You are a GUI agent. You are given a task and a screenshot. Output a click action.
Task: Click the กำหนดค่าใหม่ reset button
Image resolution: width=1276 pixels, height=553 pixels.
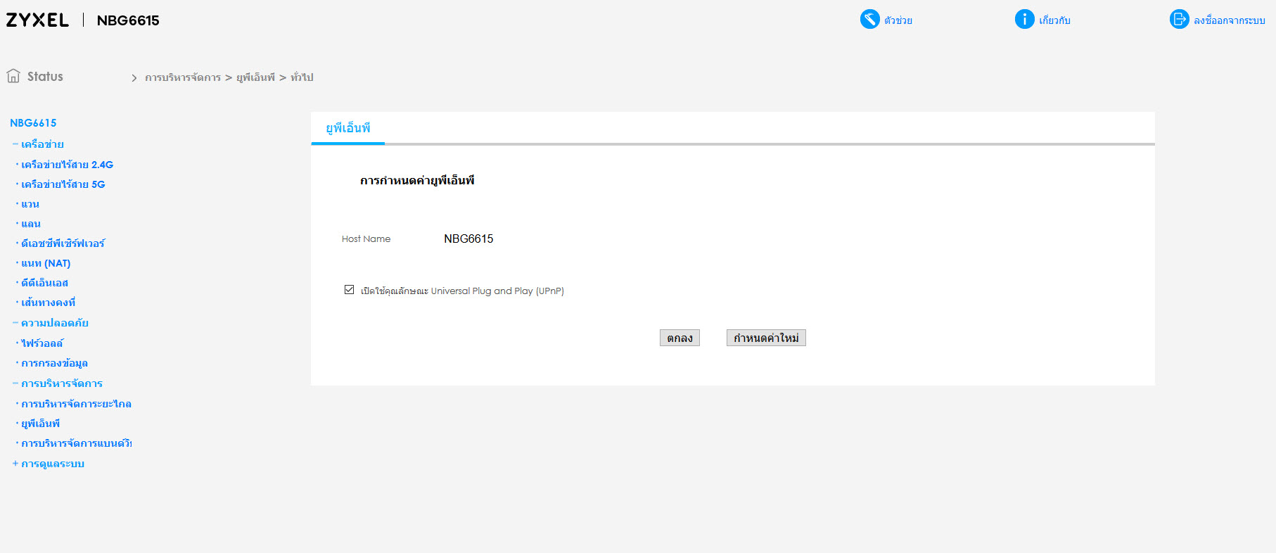click(766, 338)
